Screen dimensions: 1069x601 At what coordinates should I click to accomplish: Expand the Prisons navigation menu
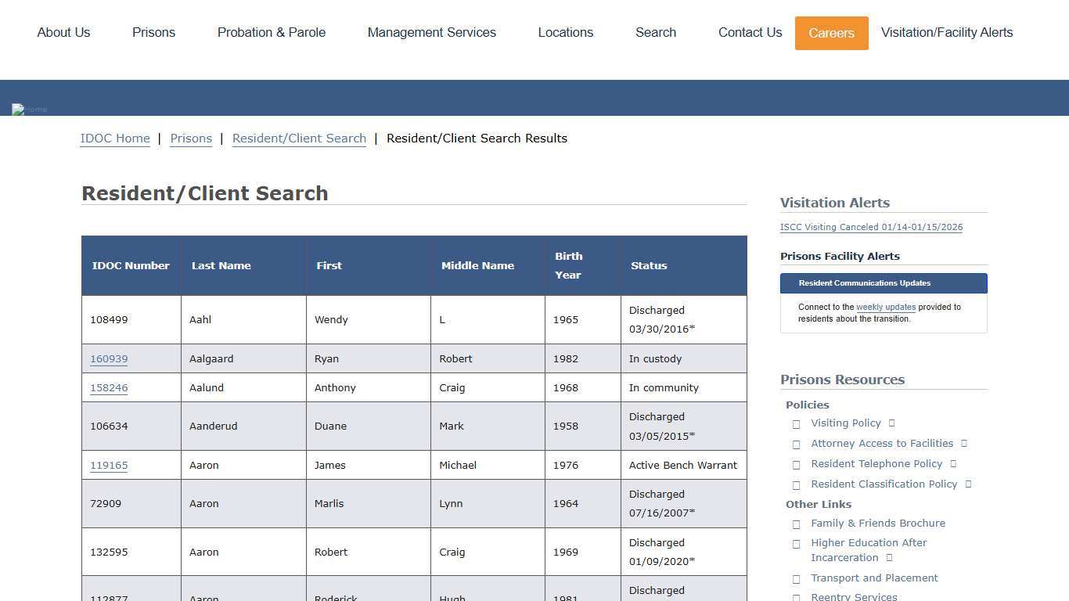tap(153, 33)
